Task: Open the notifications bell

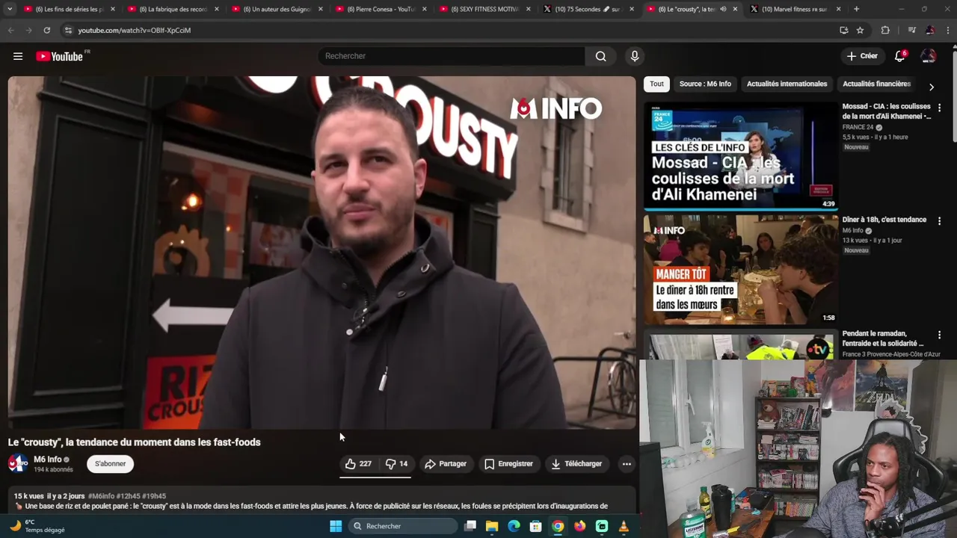Action: pos(900,56)
